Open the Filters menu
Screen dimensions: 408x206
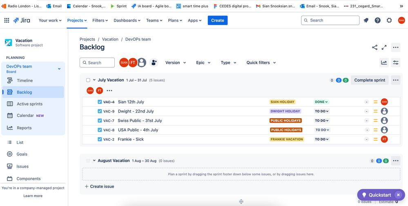[x=100, y=20]
